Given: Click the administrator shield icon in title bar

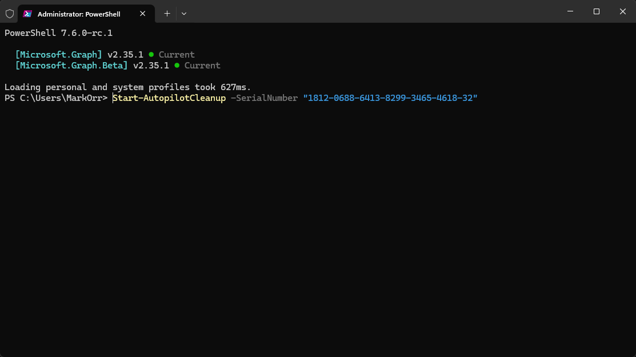Looking at the screenshot, I should pos(9,13).
